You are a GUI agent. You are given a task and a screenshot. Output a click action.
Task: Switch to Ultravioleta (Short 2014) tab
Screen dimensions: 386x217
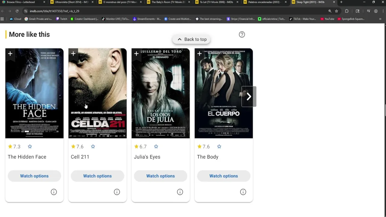click(71, 2)
